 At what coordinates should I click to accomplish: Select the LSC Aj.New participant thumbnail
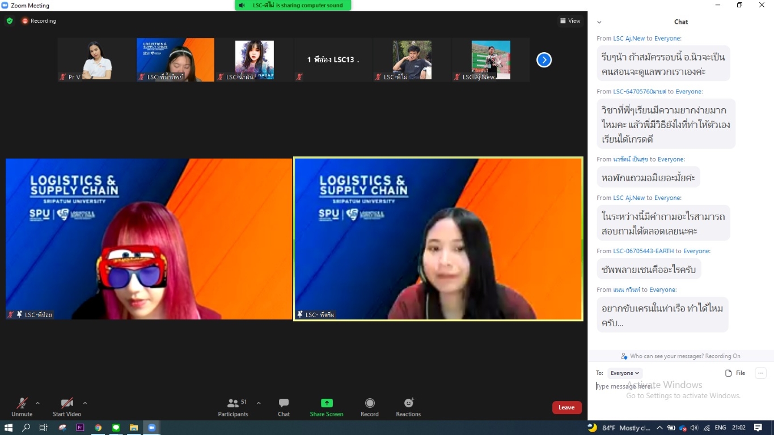click(490, 59)
